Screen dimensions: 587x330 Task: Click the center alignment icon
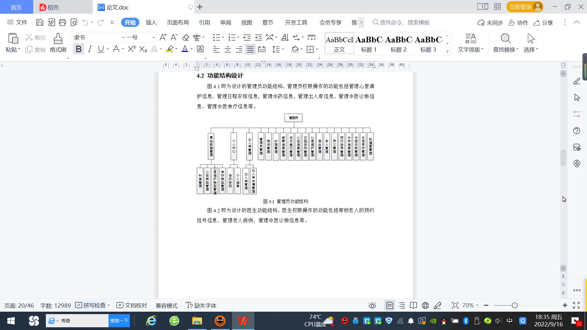click(x=227, y=49)
